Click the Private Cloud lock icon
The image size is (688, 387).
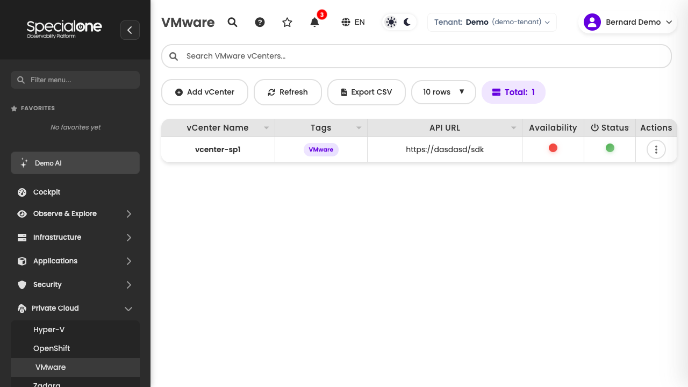22,309
